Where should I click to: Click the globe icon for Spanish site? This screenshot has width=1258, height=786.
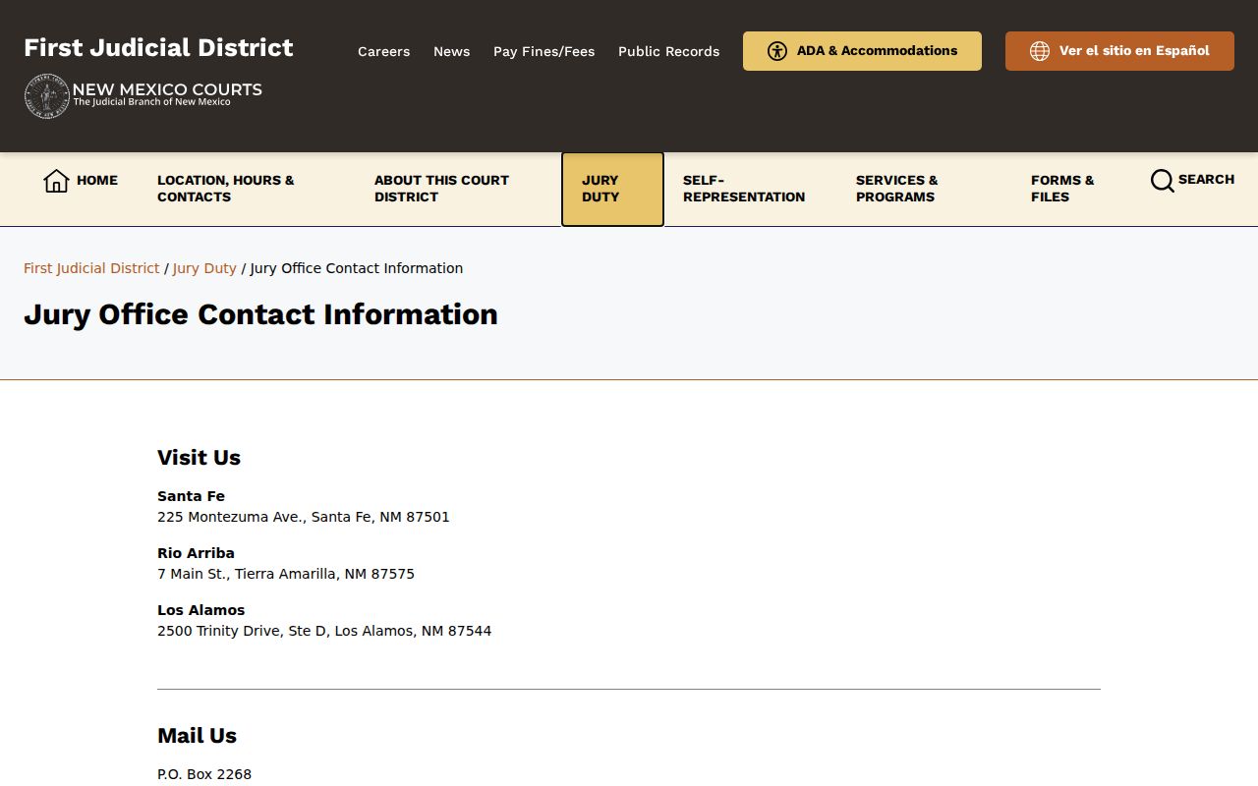[x=1040, y=51]
